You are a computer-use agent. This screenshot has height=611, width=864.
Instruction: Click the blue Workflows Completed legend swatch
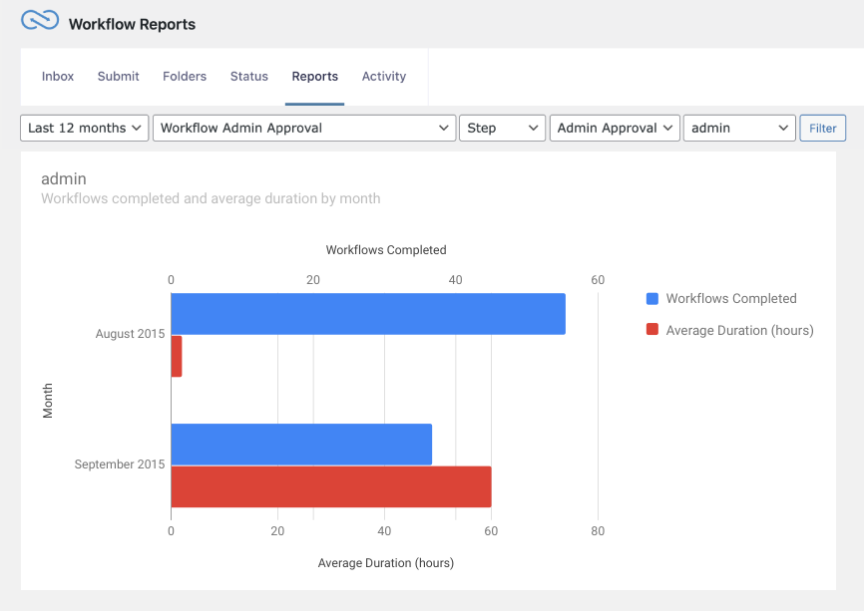[652, 299]
